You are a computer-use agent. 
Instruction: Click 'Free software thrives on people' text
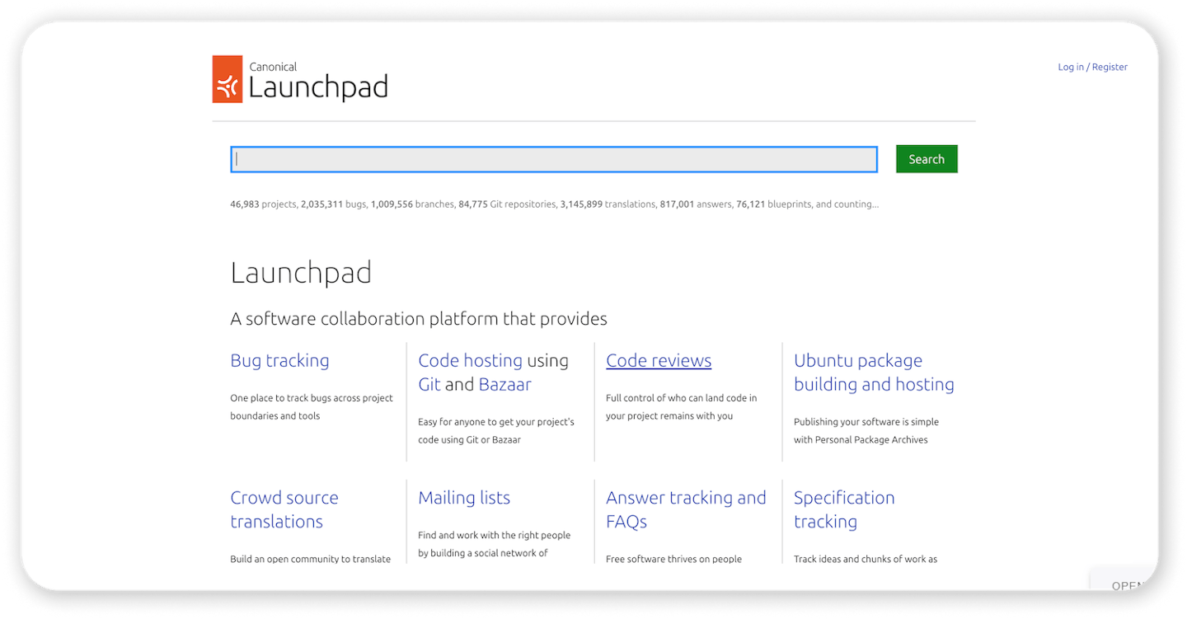[x=674, y=559]
